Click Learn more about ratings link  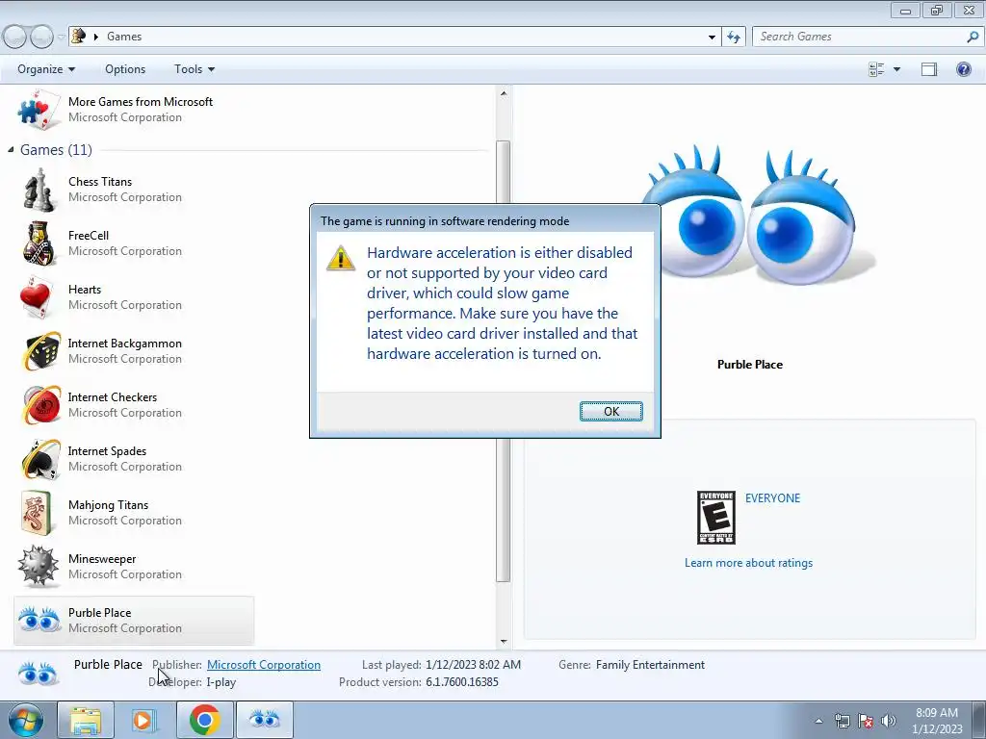pyautogui.click(x=748, y=563)
